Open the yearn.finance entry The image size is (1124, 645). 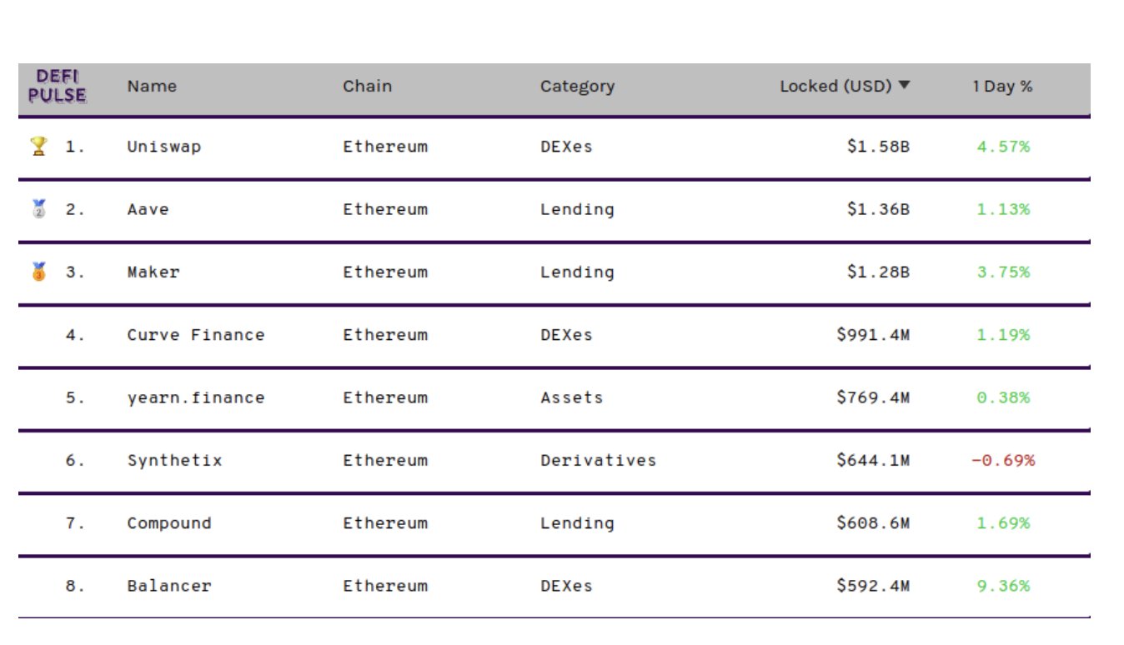pos(196,397)
